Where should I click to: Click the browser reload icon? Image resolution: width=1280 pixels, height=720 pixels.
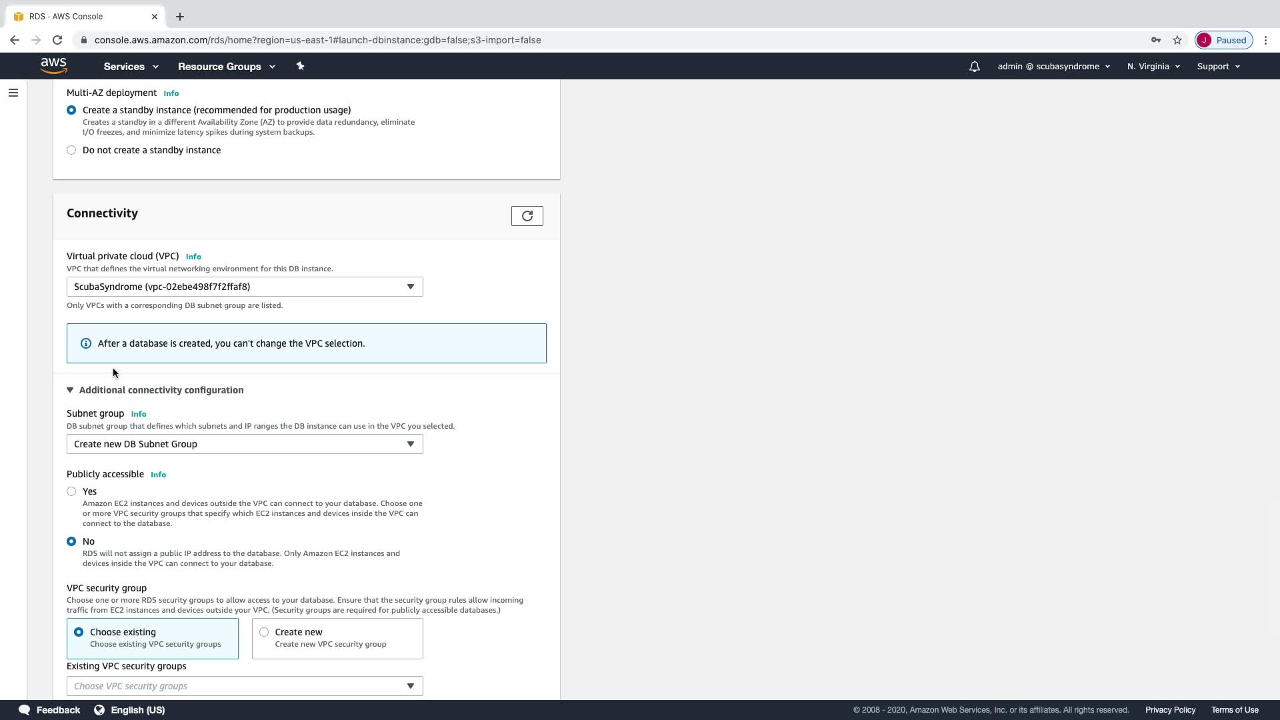pos(57,40)
